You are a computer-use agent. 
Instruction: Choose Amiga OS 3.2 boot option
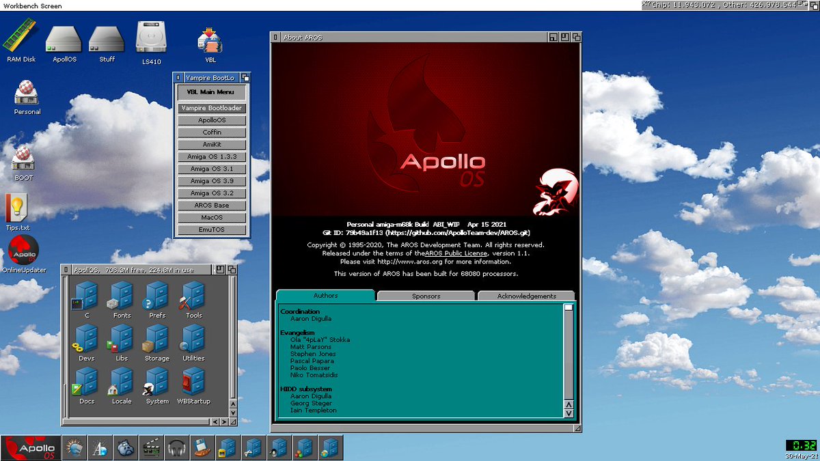tap(212, 193)
